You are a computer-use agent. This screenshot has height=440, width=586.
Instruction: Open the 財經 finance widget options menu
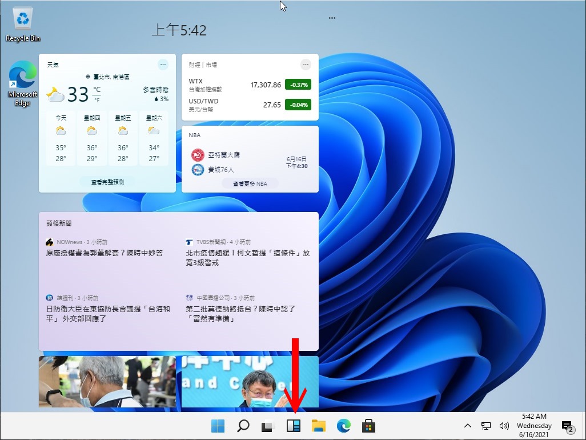click(x=306, y=65)
